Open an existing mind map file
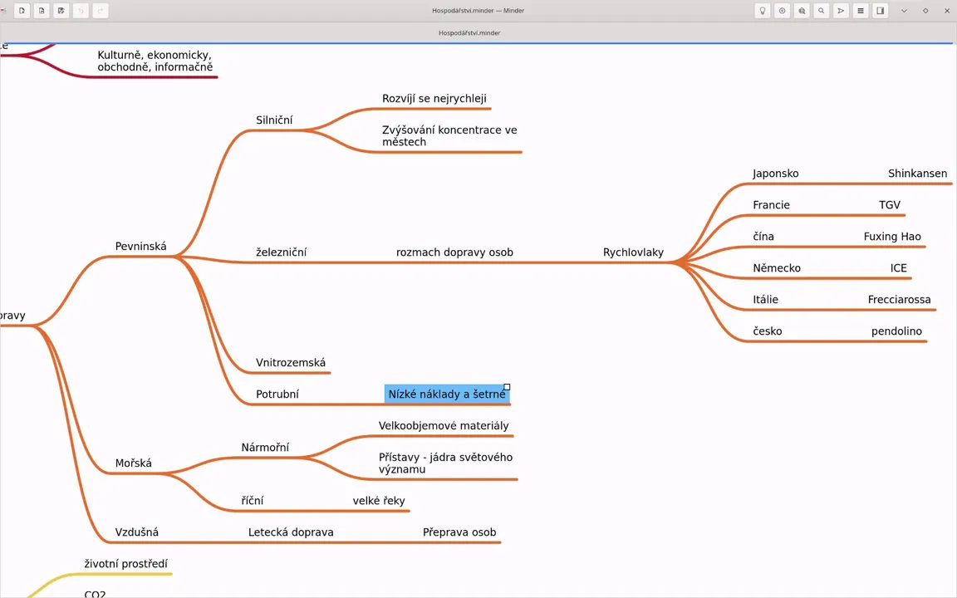957x598 pixels. [42, 10]
